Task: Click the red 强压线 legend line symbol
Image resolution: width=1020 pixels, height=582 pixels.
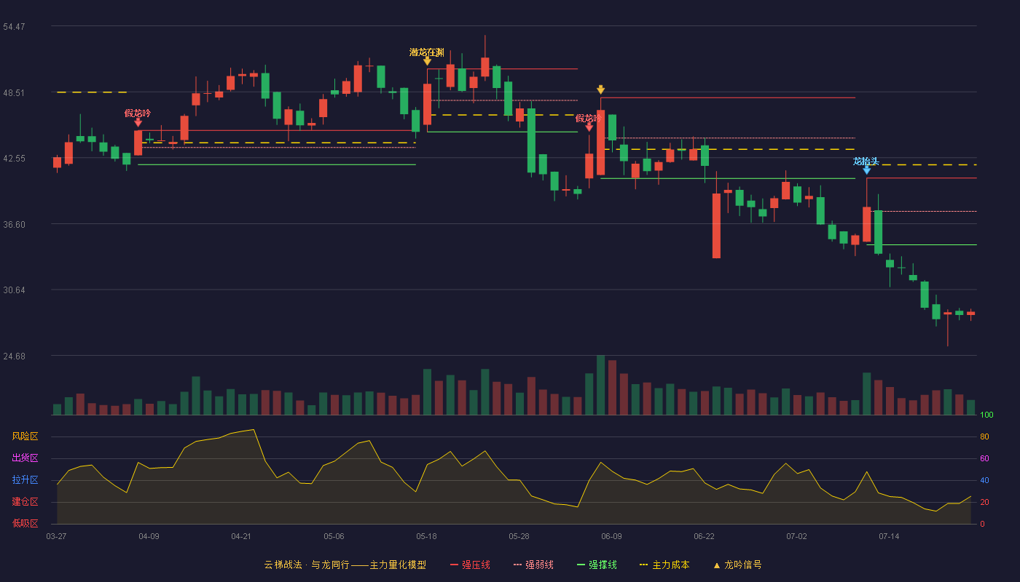Action: click(x=454, y=565)
